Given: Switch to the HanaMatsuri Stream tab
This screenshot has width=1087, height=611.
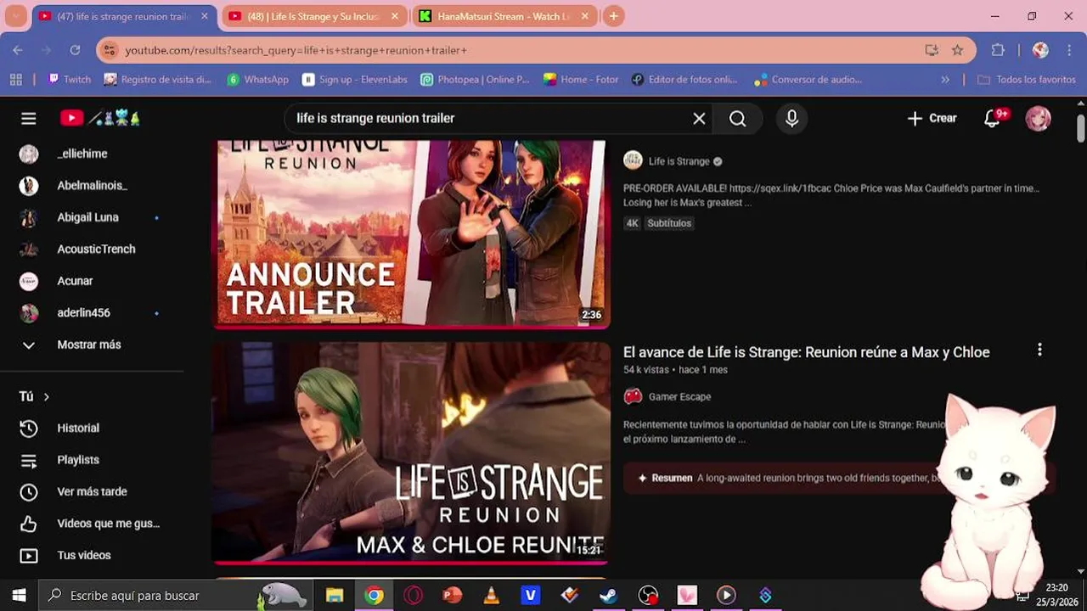Looking at the screenshot, I should pos(504,16).
